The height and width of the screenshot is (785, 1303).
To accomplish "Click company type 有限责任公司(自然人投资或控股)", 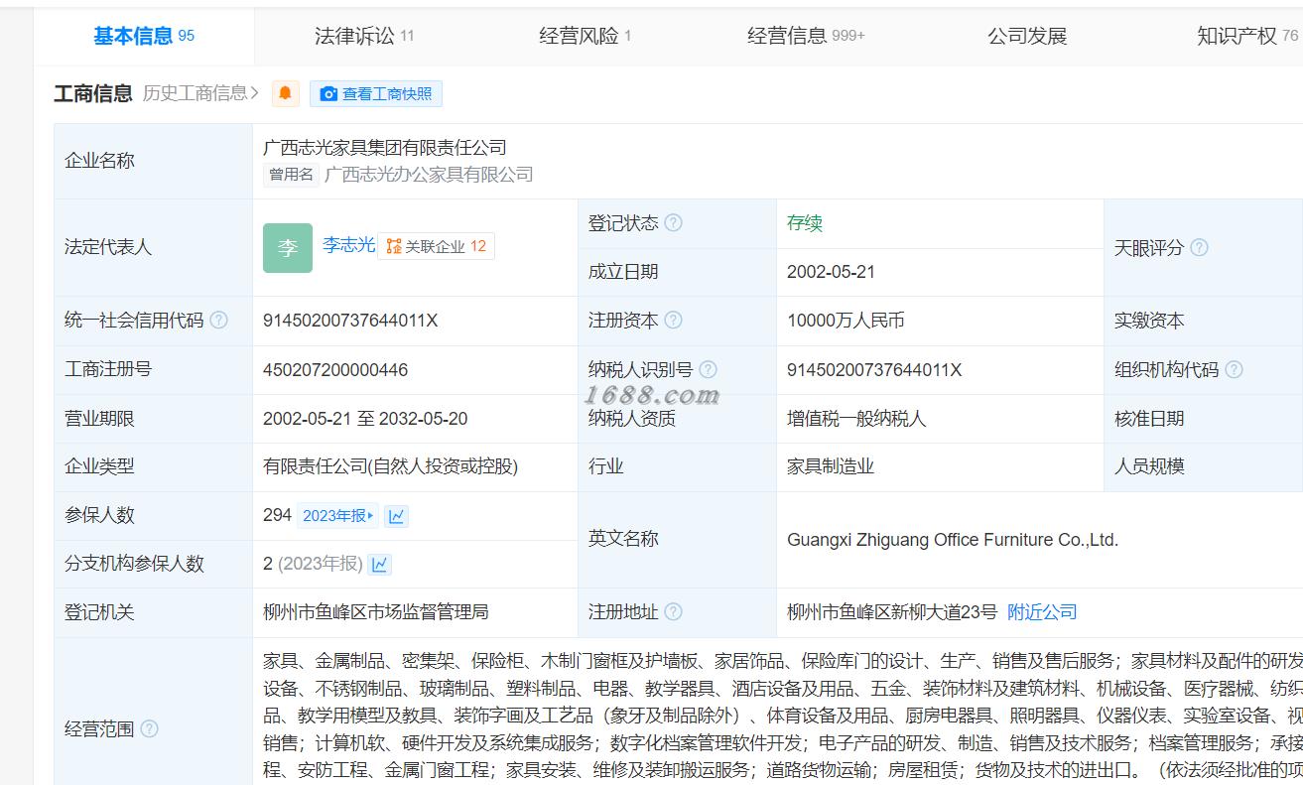I will 391,466.
